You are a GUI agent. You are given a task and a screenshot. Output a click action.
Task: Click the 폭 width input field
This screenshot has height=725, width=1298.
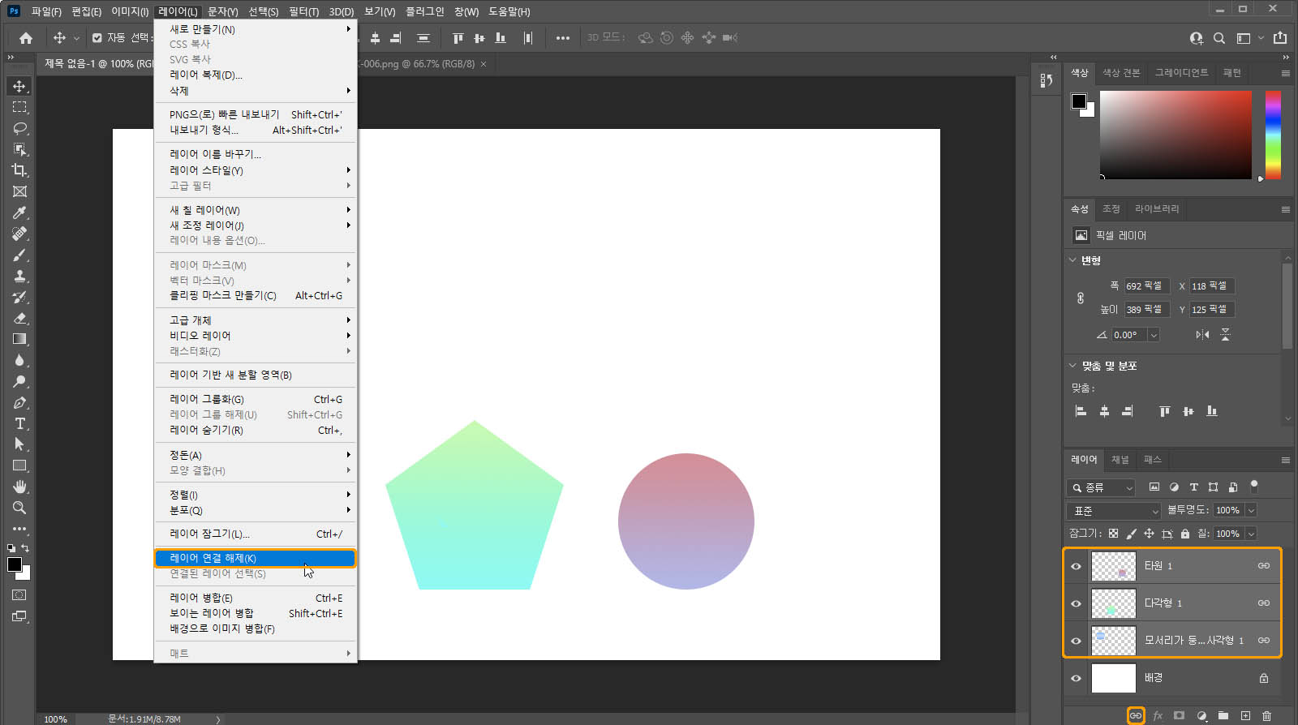pos(1146,286)
